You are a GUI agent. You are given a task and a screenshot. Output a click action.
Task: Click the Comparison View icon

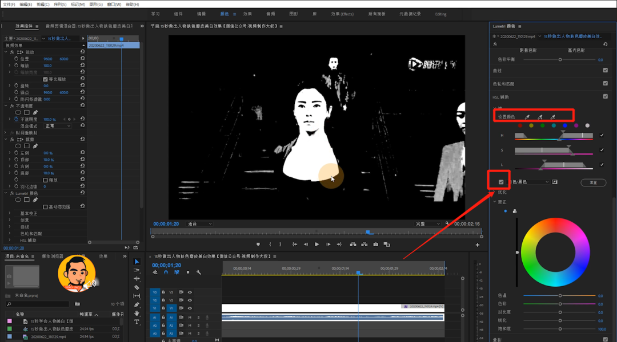pyautogui.click(x=387, y=244)
